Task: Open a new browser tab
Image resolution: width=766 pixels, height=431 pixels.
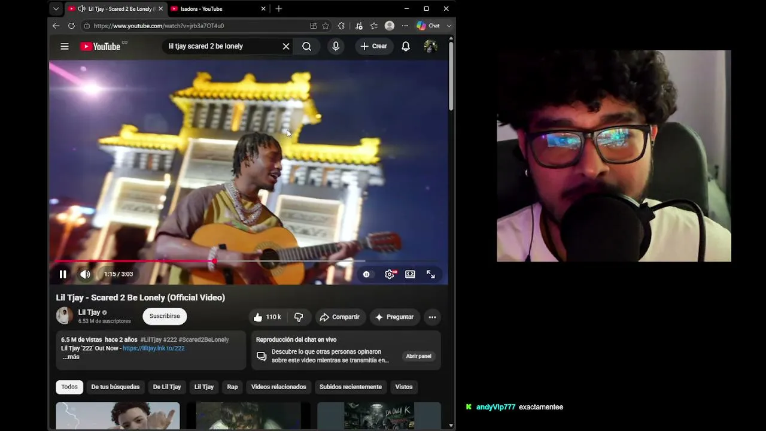Action: 279,9
